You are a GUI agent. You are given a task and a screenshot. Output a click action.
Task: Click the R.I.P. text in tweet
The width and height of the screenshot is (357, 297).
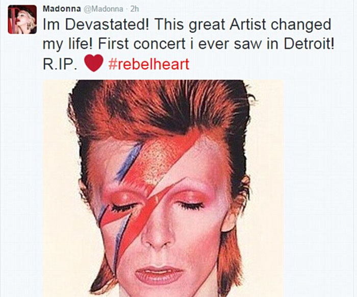pos(60,64)
